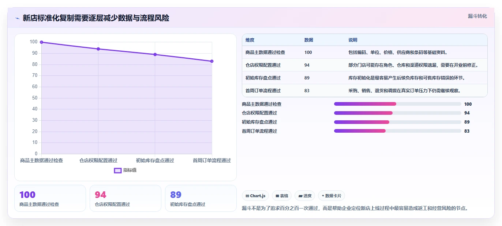Click the 维度 table column header
This screenshot has height=226, width=502.
250,40
